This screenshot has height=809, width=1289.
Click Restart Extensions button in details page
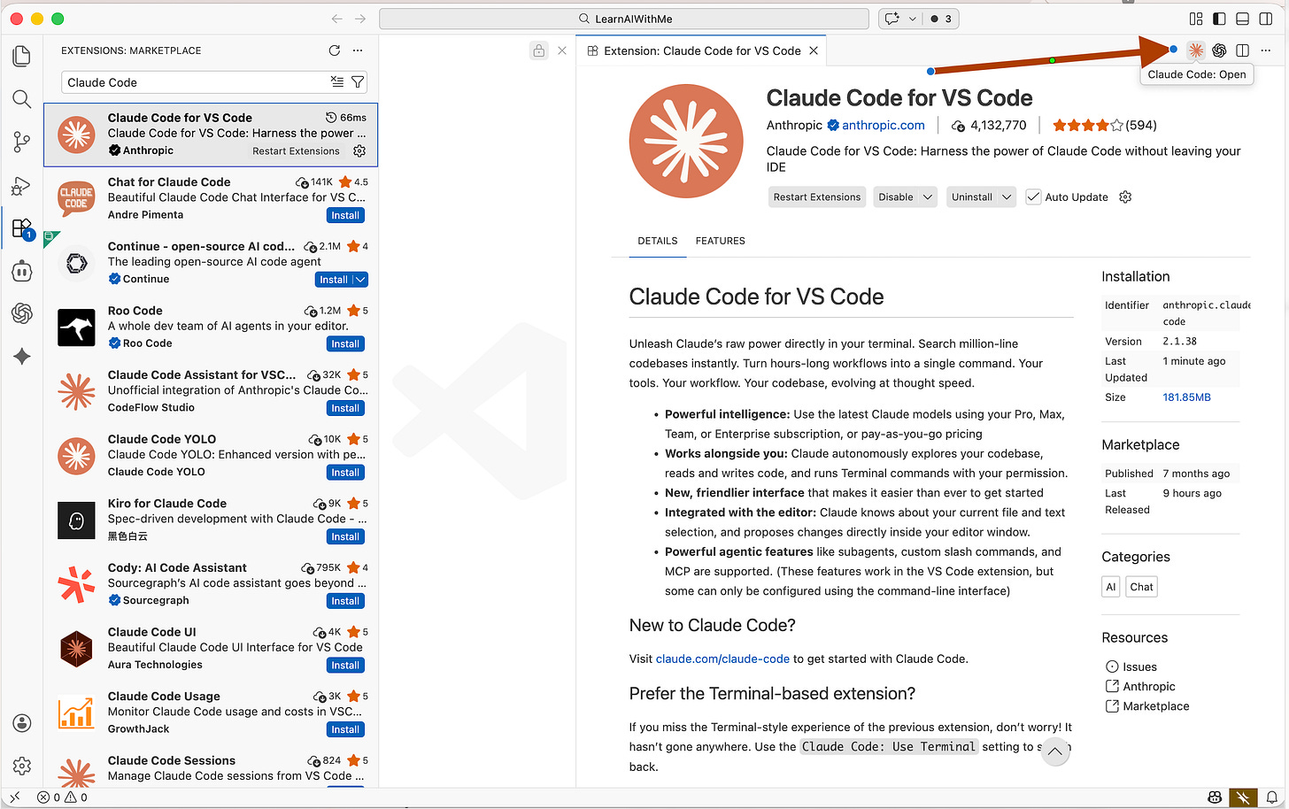[816, 196]
